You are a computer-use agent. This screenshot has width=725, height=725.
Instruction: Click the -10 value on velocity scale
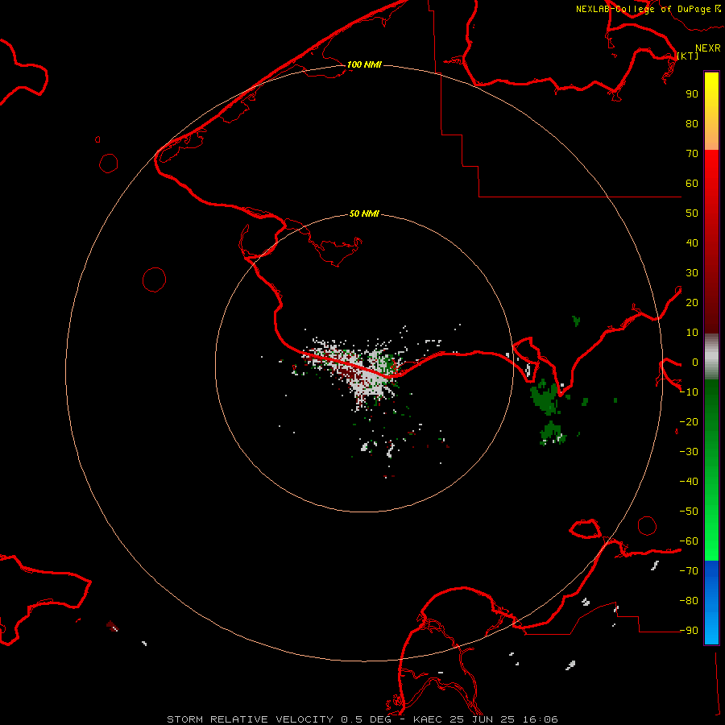click(x=689, y=392)
